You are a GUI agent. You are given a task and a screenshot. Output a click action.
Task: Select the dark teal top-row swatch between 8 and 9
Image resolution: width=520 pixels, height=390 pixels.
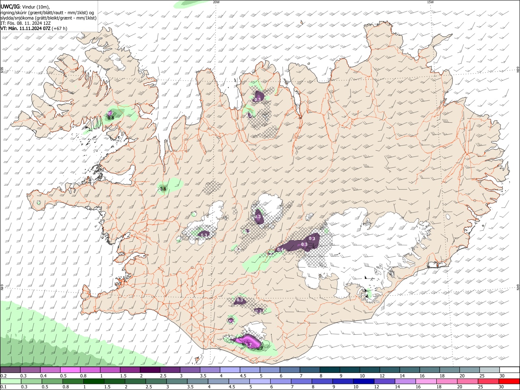tap(329, 370)
